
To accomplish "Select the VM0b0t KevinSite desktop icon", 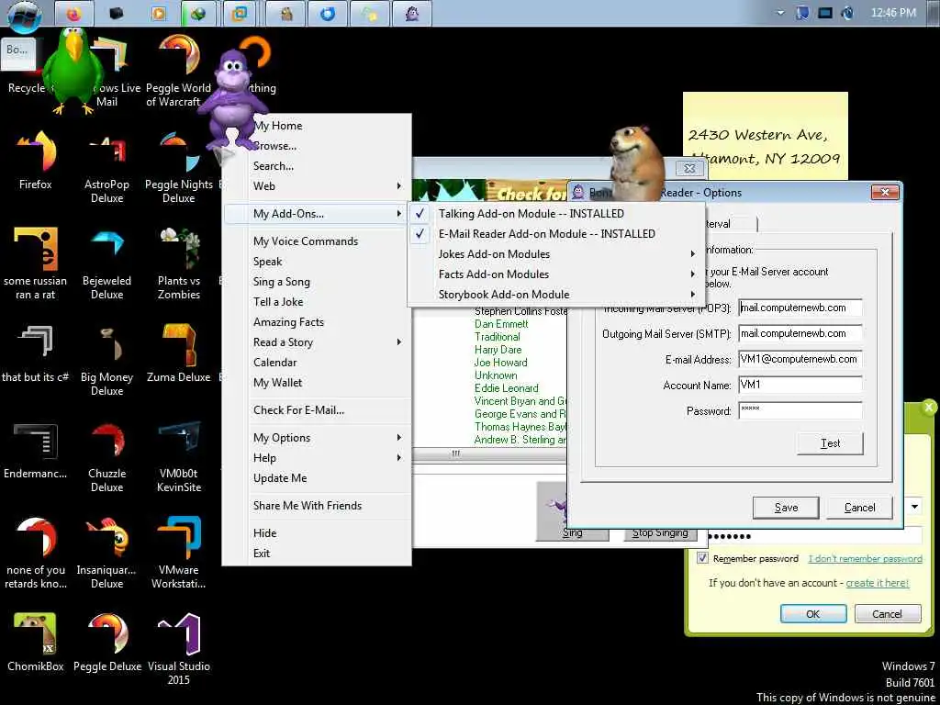I will (179, 457).
